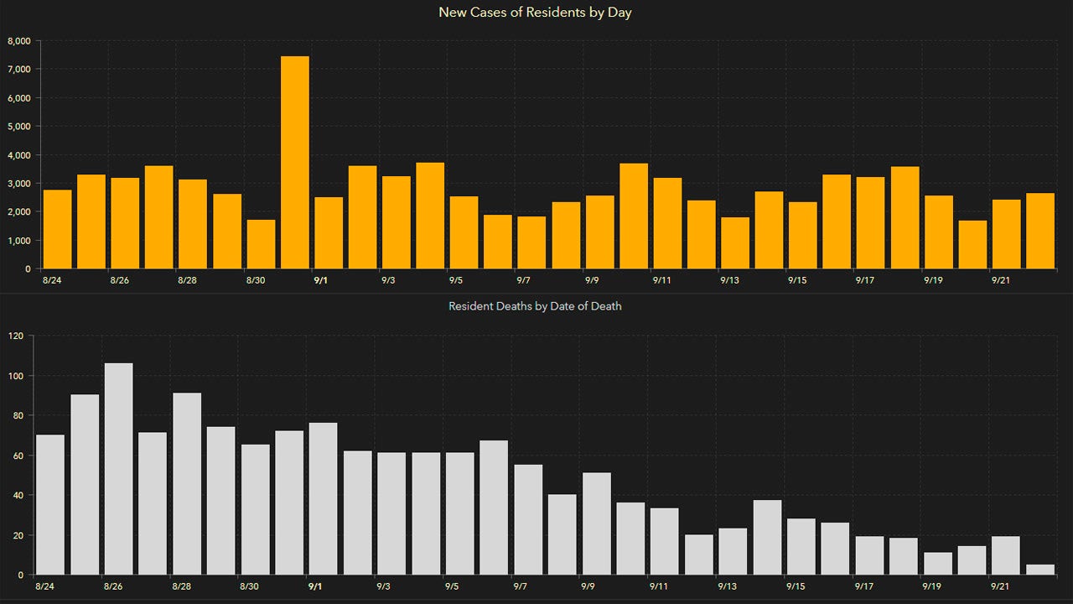Select the 8/24 orange bar in cases chart
Screen dimensions: 1073x604
point(57,229)
